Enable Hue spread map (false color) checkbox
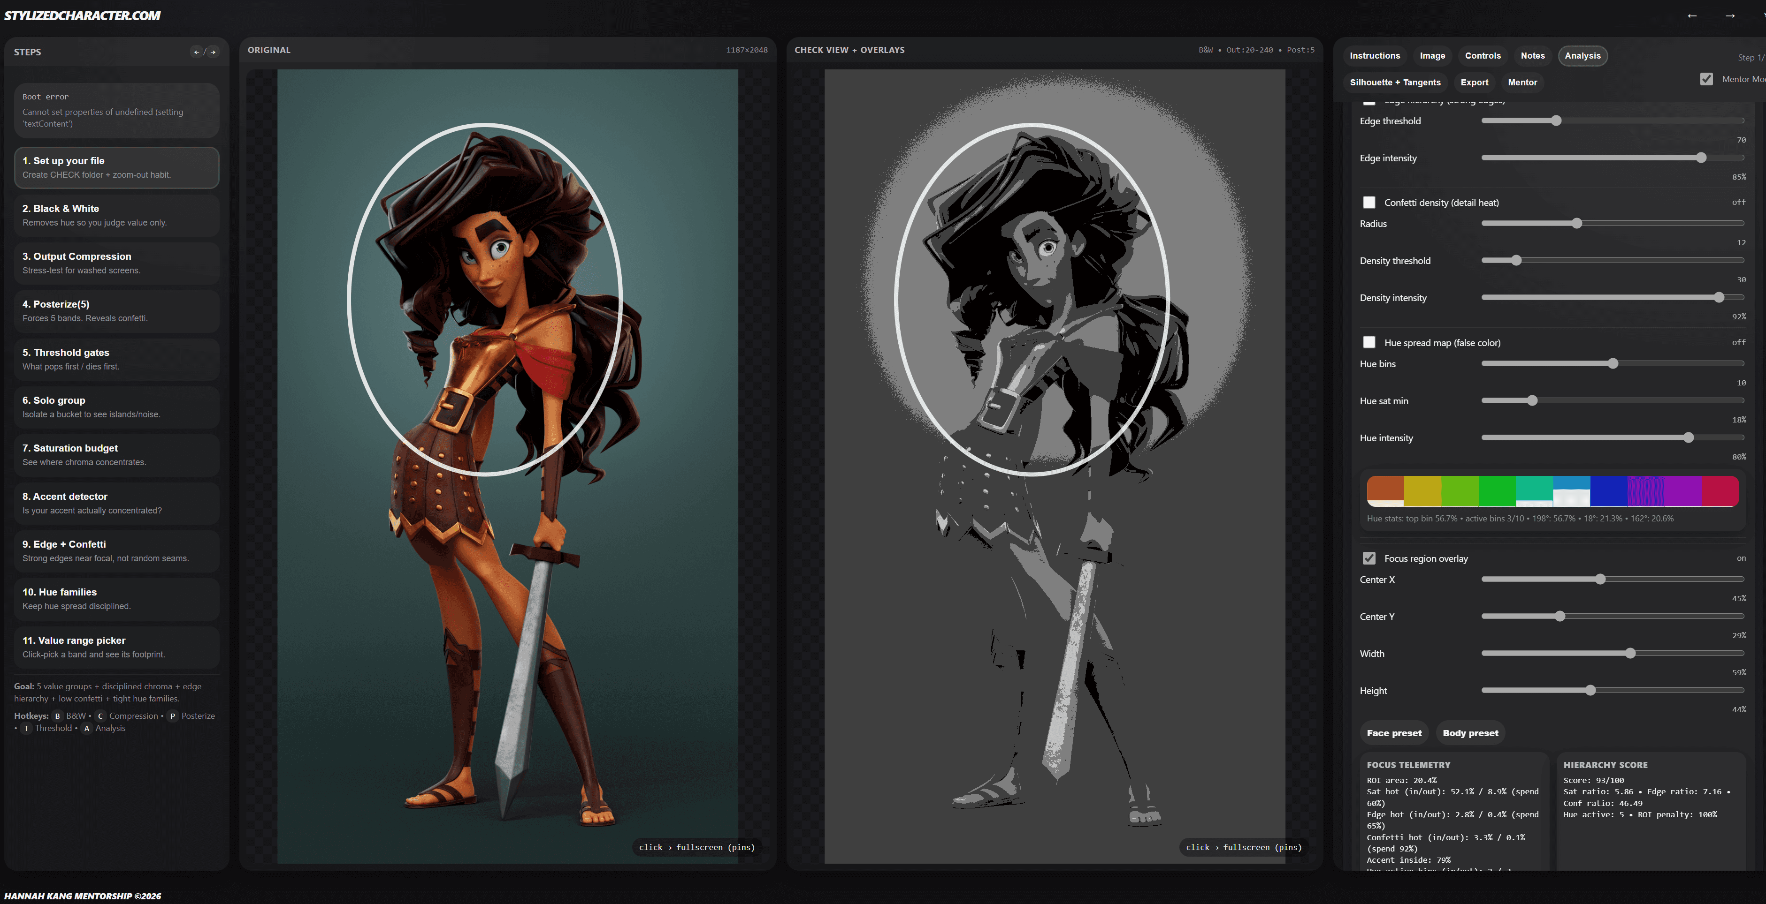The width and height of the screenshot is (1766, 904). tap(1369, 342)
